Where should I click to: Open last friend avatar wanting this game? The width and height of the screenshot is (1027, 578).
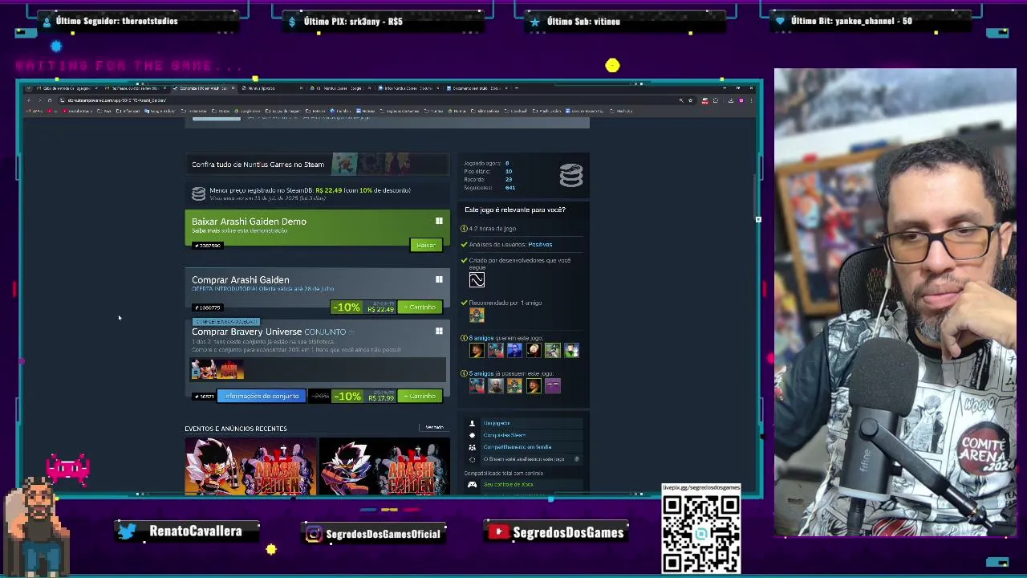pos(571,351)
